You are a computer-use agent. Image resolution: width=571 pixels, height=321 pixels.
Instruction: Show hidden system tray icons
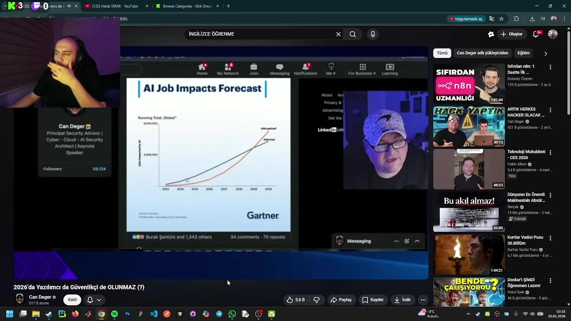coord(468,314)
